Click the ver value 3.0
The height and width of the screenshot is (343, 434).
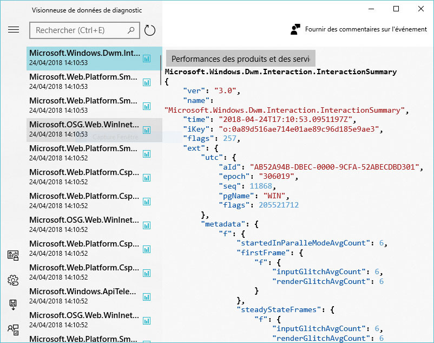pos(225,90)
